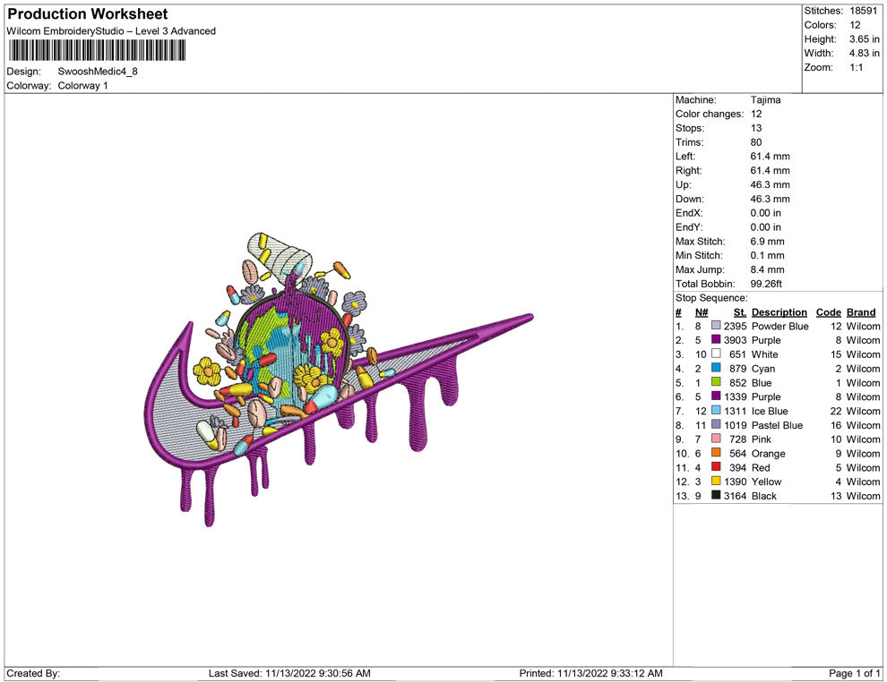This screenshot has width=887, height=682.
Task: Click the barcode in the header
Action: 98,50
